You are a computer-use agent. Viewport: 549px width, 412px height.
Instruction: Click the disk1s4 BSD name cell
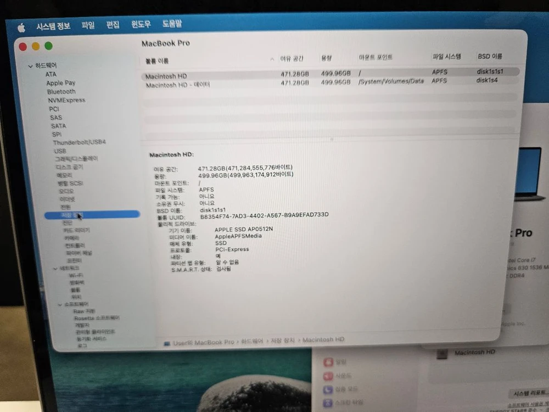click(487, 80)
